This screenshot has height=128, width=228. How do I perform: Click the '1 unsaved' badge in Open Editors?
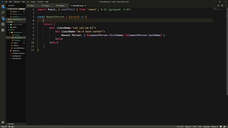click(x=22, y=9)
